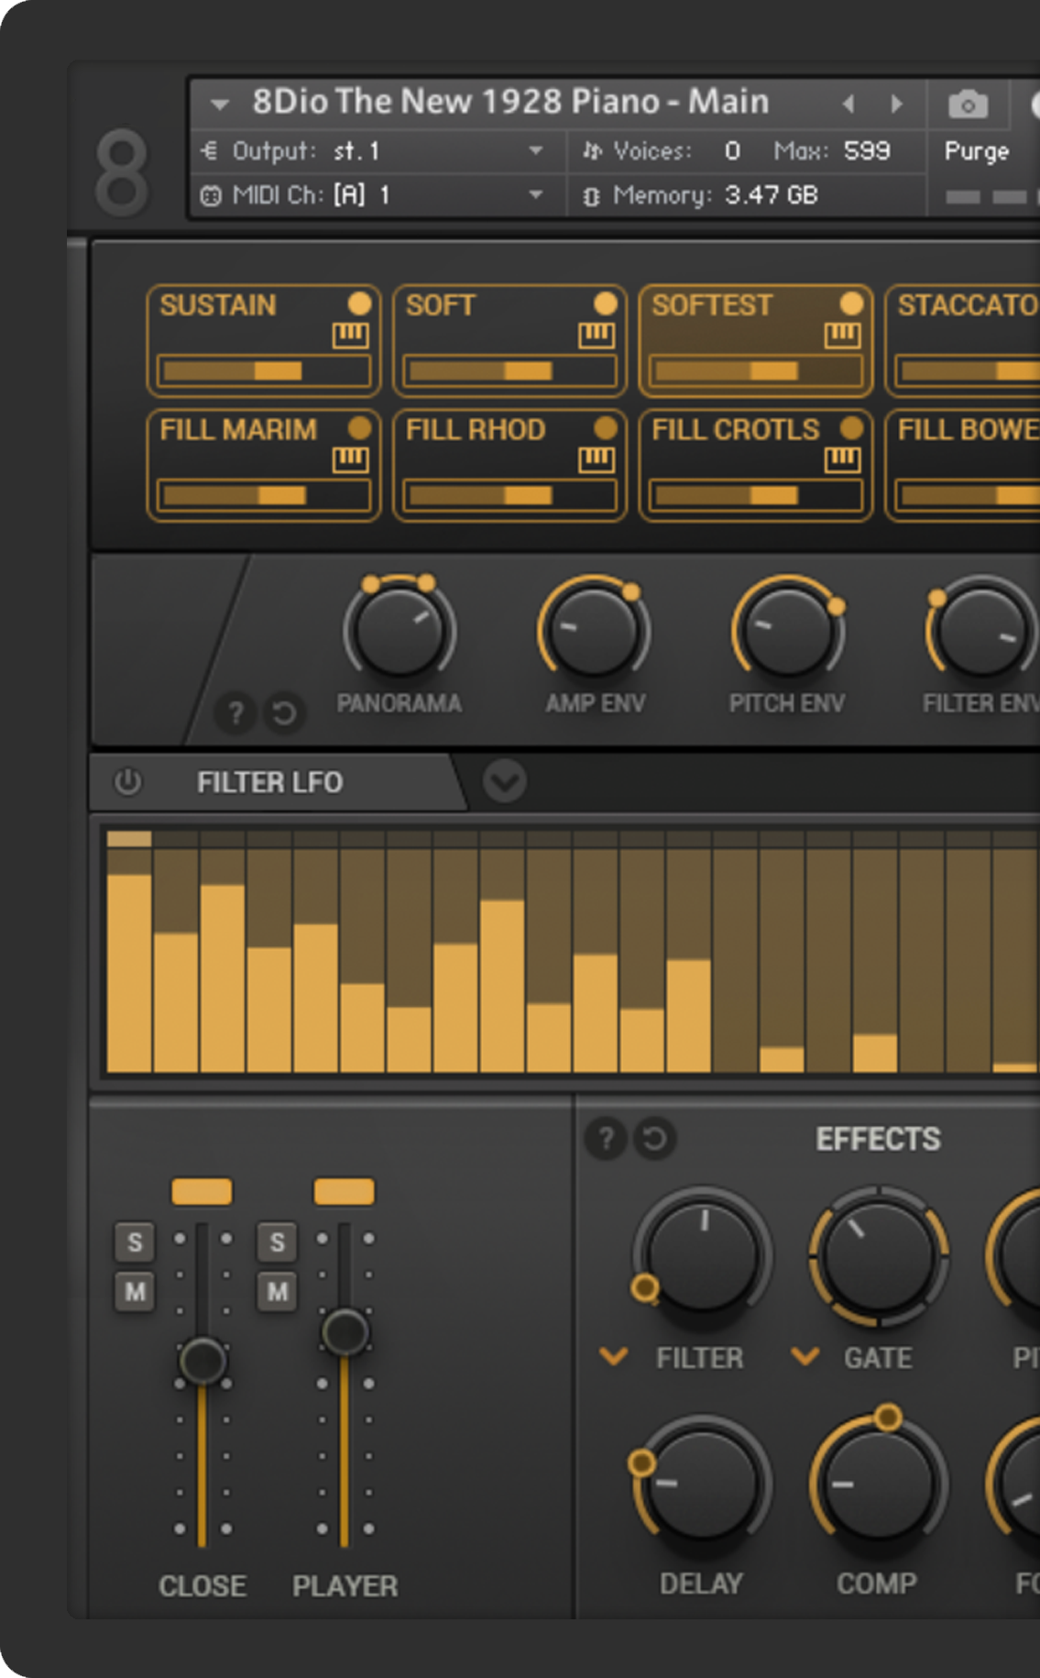Solo the PLAYER microphone channel
The width and height of the screenshot is (1040, 1678).
point(278,1242)
